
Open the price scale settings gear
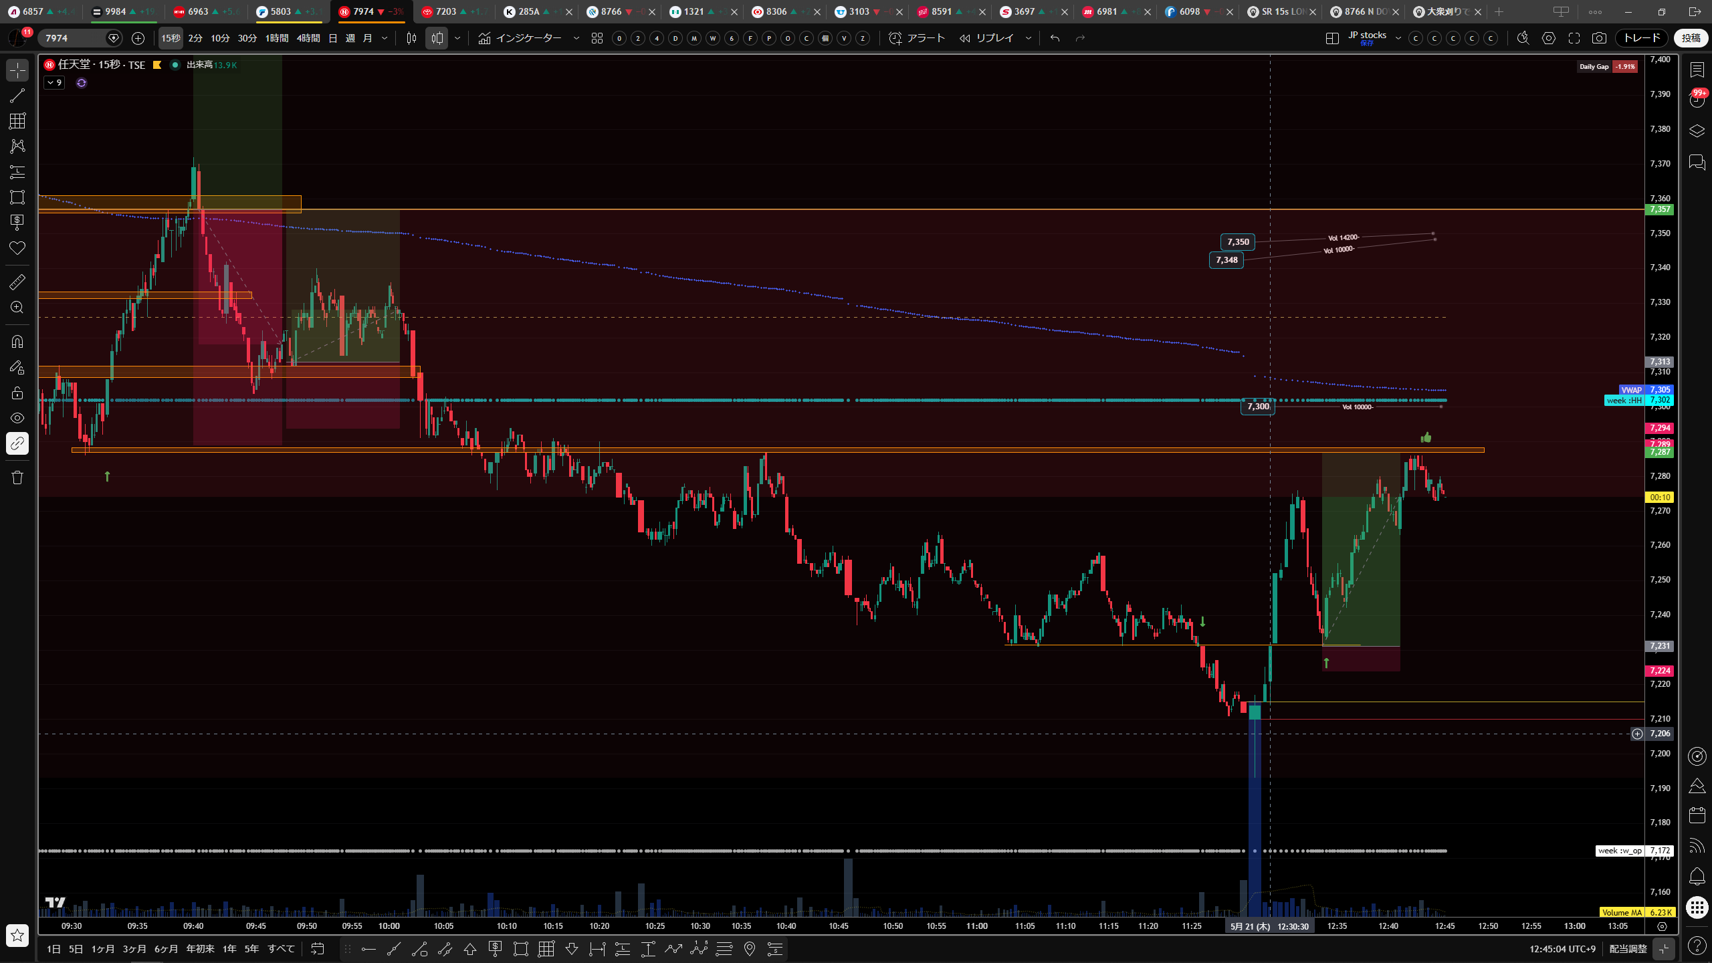[1662, 926]
